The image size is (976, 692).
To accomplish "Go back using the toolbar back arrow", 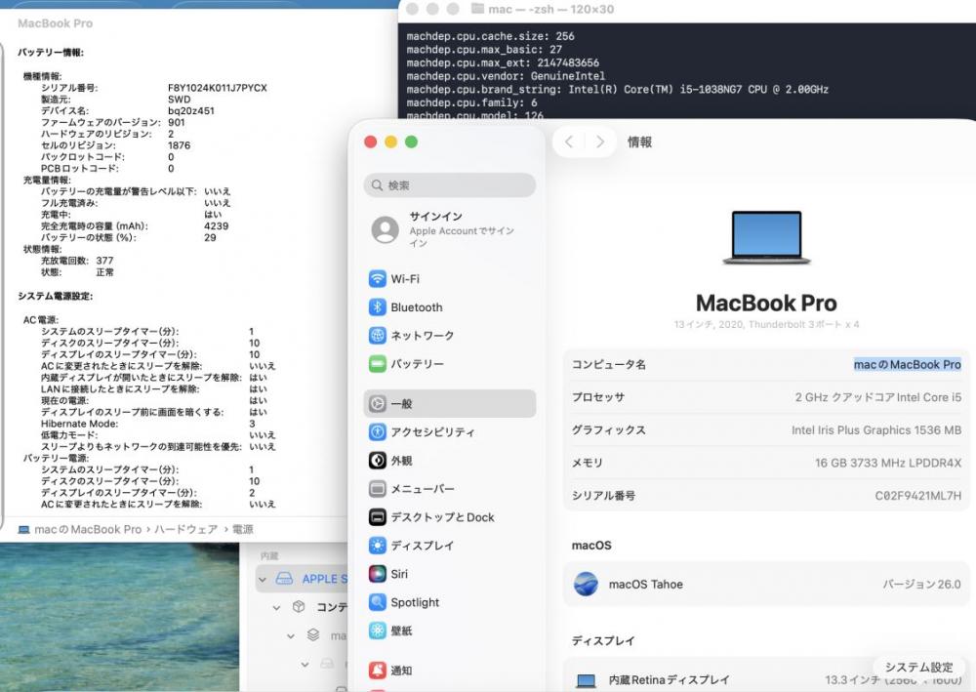I will [x=569, y=142].
